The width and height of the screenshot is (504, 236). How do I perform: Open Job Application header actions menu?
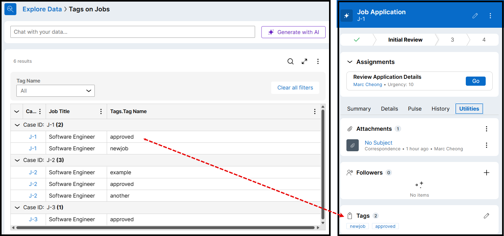490,16
